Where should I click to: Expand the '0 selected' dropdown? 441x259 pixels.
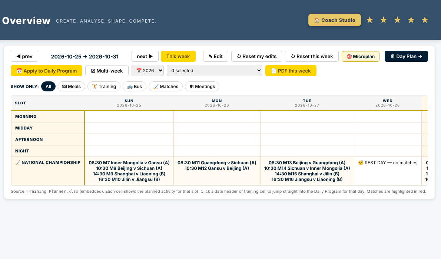[214, 71]
